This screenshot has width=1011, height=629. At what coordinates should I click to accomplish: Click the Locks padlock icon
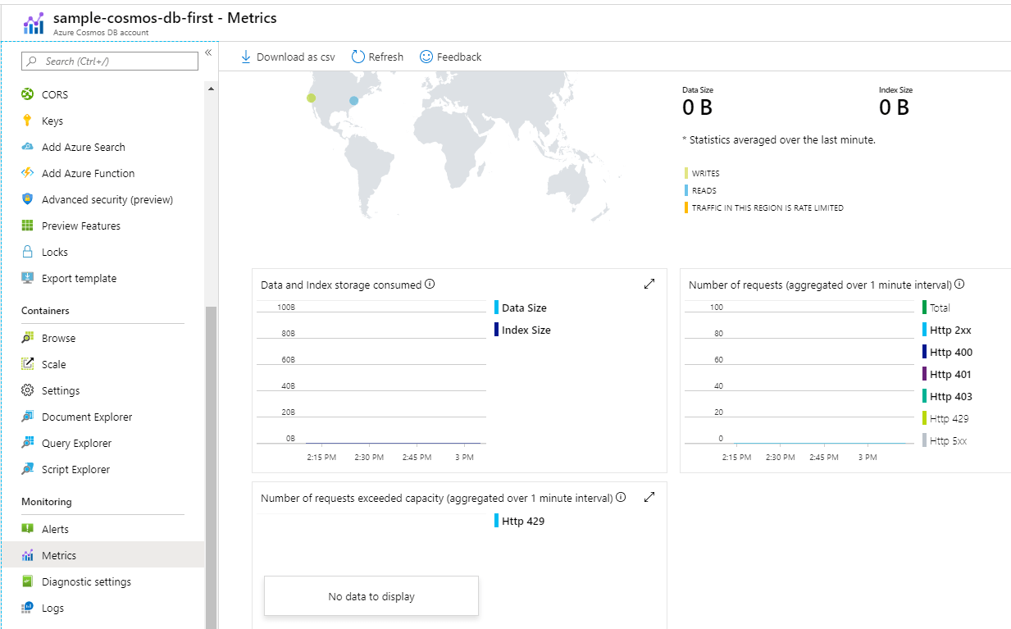point(27,252)
